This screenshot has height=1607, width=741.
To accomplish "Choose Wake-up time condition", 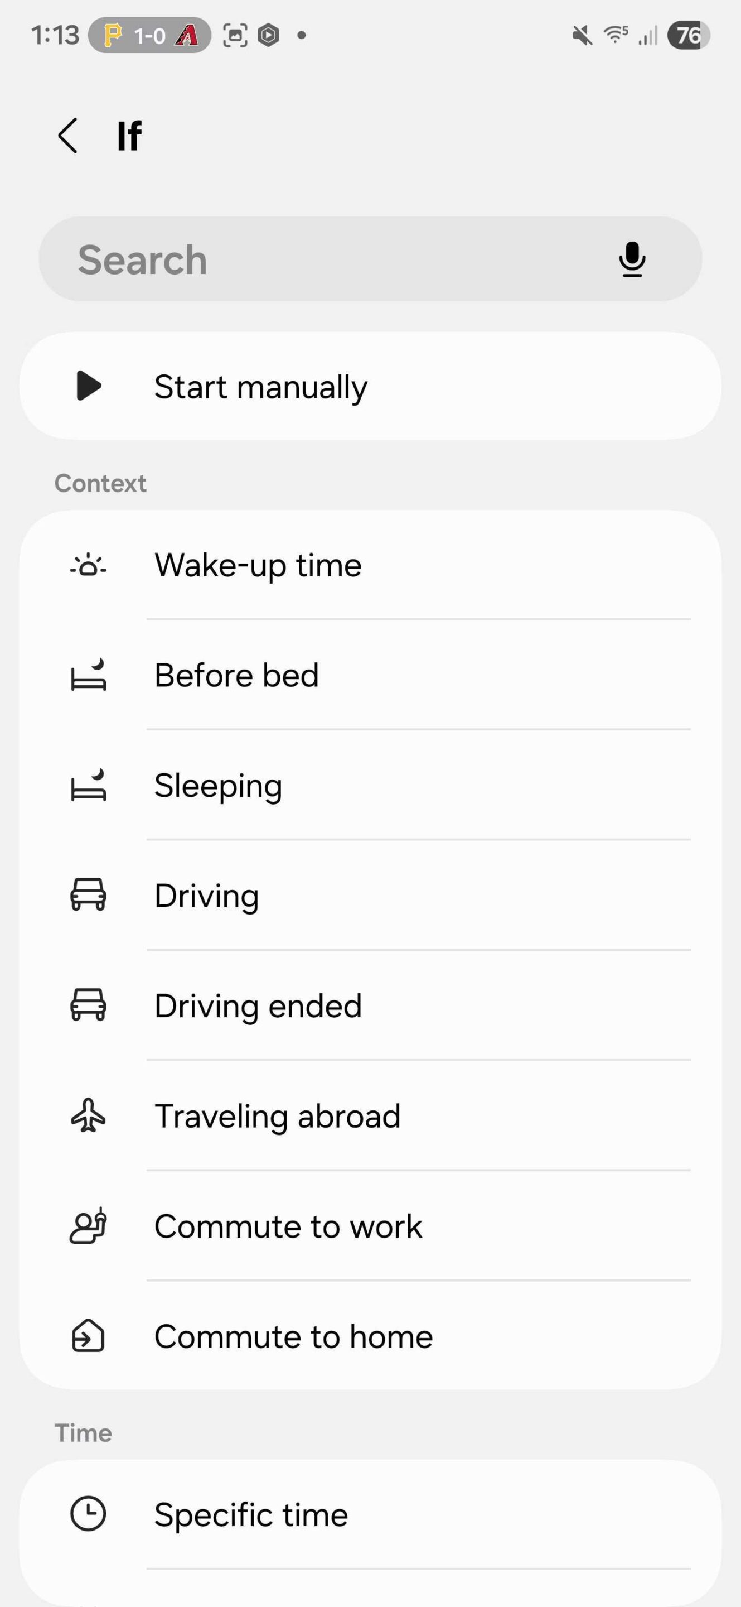I will (258, 565).
